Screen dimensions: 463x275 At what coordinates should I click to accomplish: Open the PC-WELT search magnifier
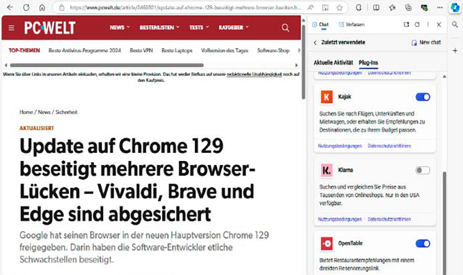click(285, 28)
